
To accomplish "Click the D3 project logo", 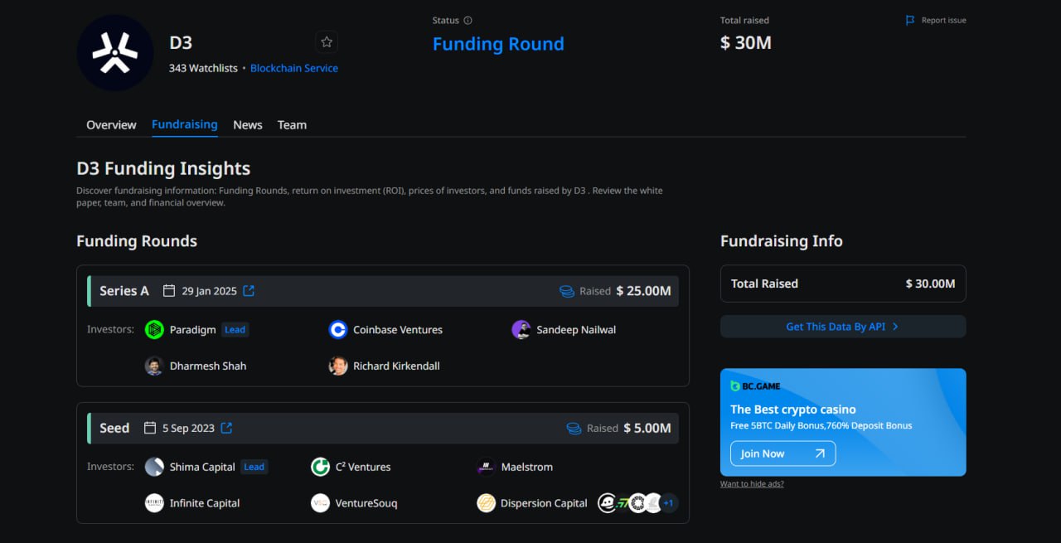I will click(x=115, y=53).
